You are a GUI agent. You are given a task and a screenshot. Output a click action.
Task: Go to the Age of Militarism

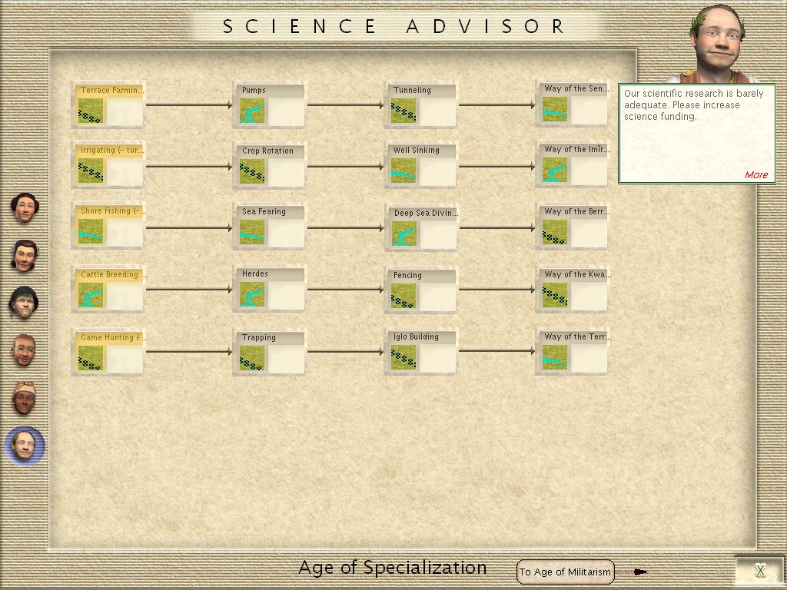tap(565, 572)
